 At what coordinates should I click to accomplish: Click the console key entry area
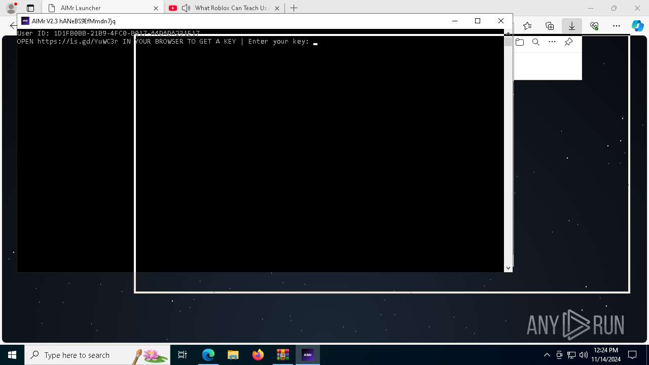(315, 42)
